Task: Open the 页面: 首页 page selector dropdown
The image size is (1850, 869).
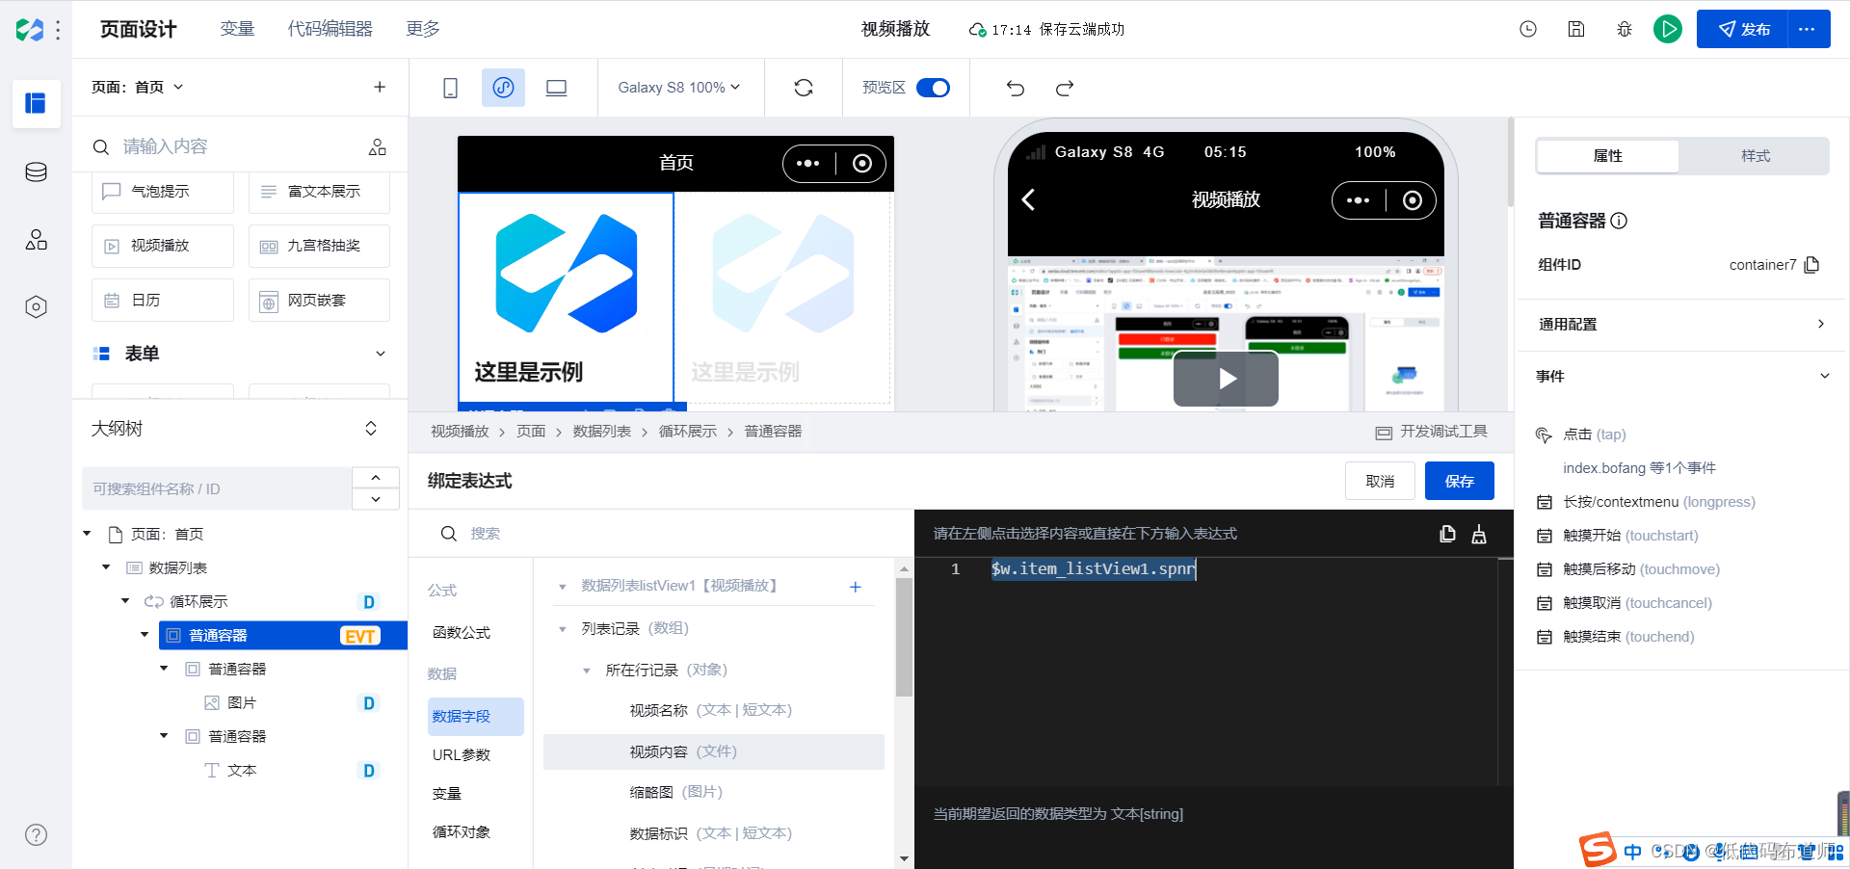Action: point(138,87)
